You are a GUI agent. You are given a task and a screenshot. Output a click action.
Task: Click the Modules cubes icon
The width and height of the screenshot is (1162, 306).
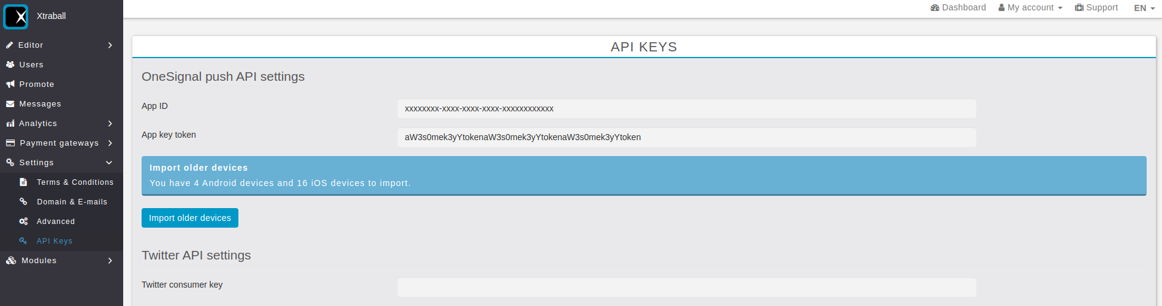coord(11,261)
